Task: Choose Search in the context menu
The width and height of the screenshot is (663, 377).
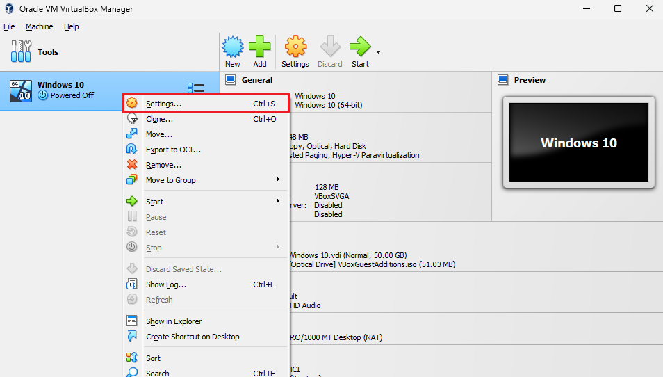Action: [206, 372]
